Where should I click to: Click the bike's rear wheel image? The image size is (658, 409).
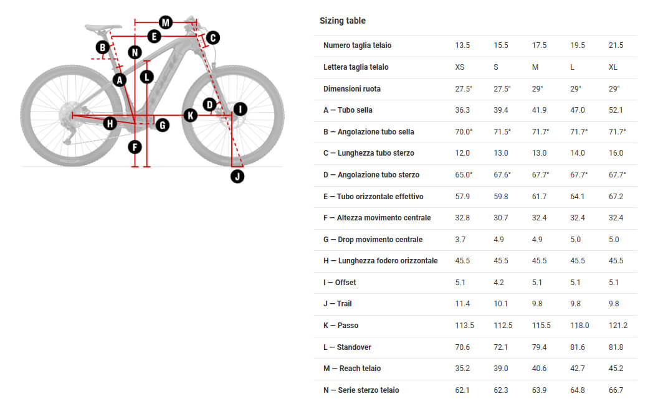tap(70, 116)
